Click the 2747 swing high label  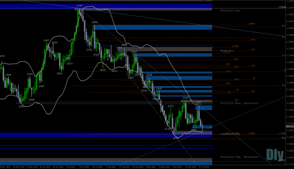coord(134,52)
